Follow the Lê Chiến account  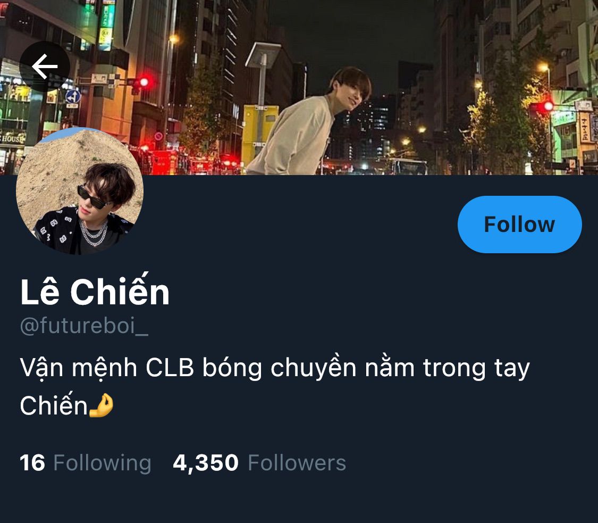point(519,225)
